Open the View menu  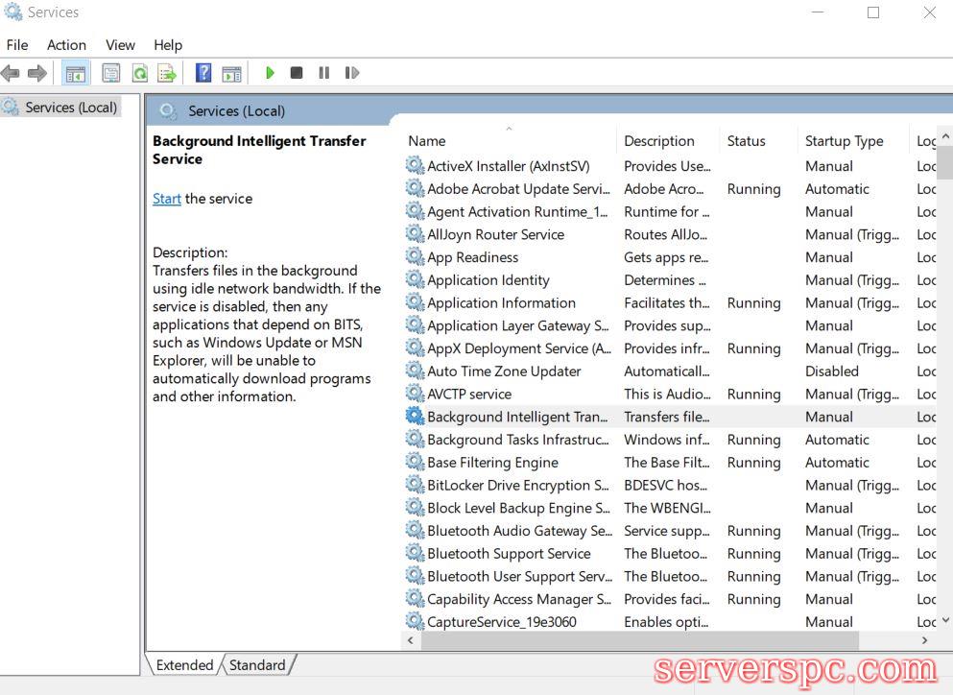point(120,45)
